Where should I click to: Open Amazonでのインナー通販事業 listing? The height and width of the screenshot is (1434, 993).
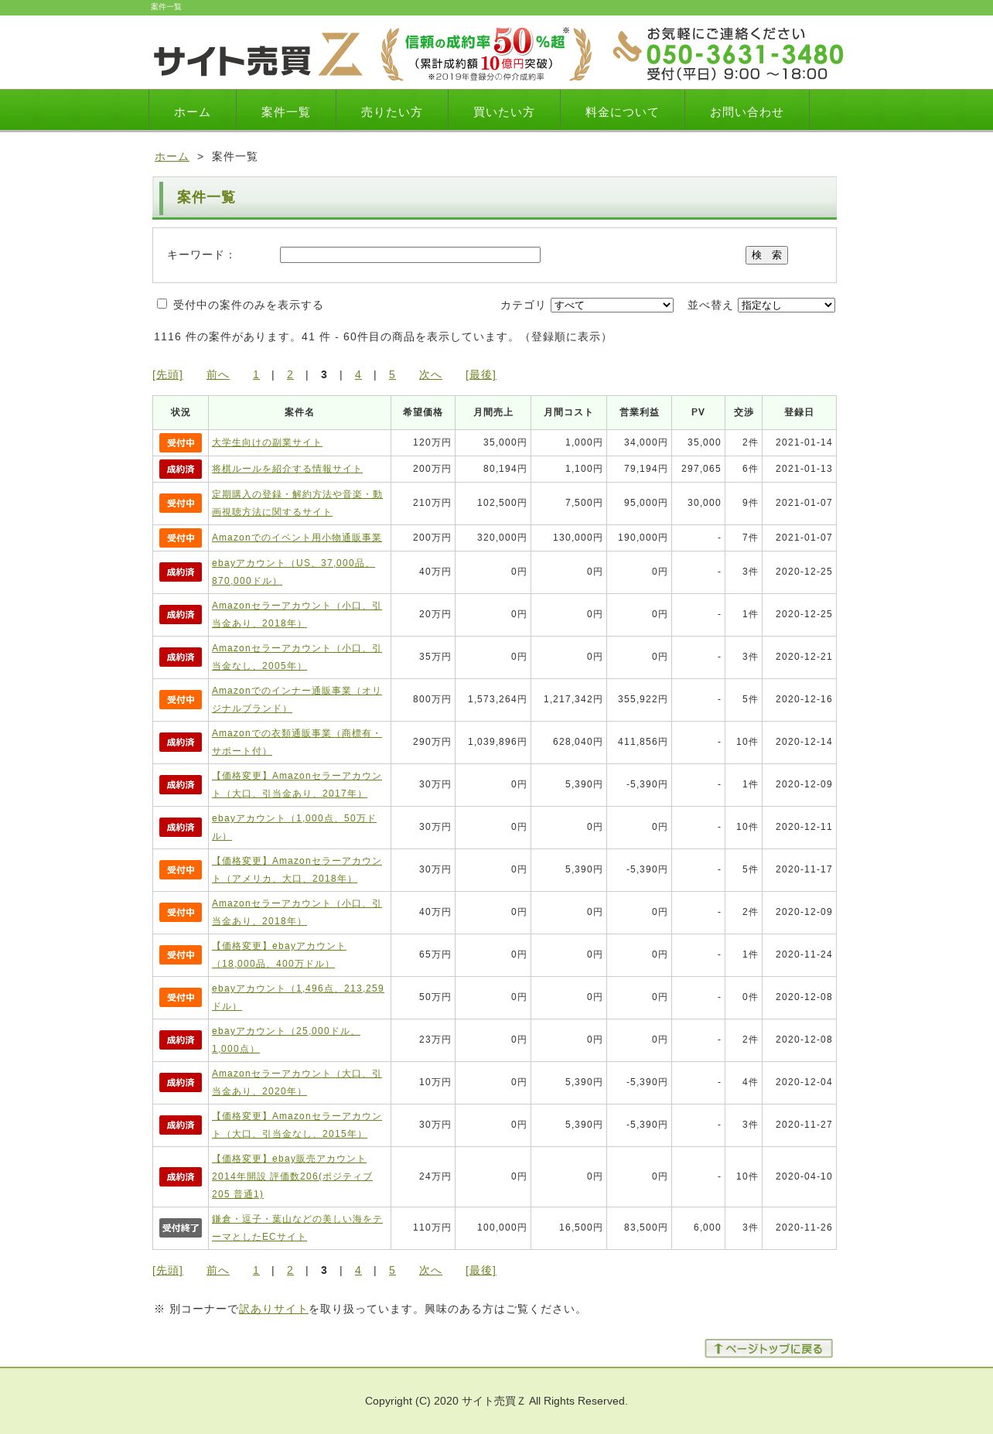point(297,699)
